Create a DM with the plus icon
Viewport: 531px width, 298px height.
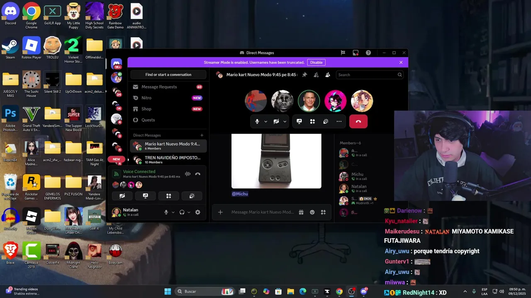point(202,135)
